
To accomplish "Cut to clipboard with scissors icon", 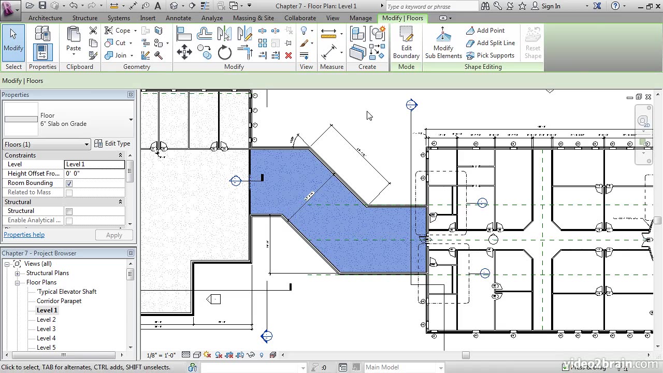I will pos(93,31).
